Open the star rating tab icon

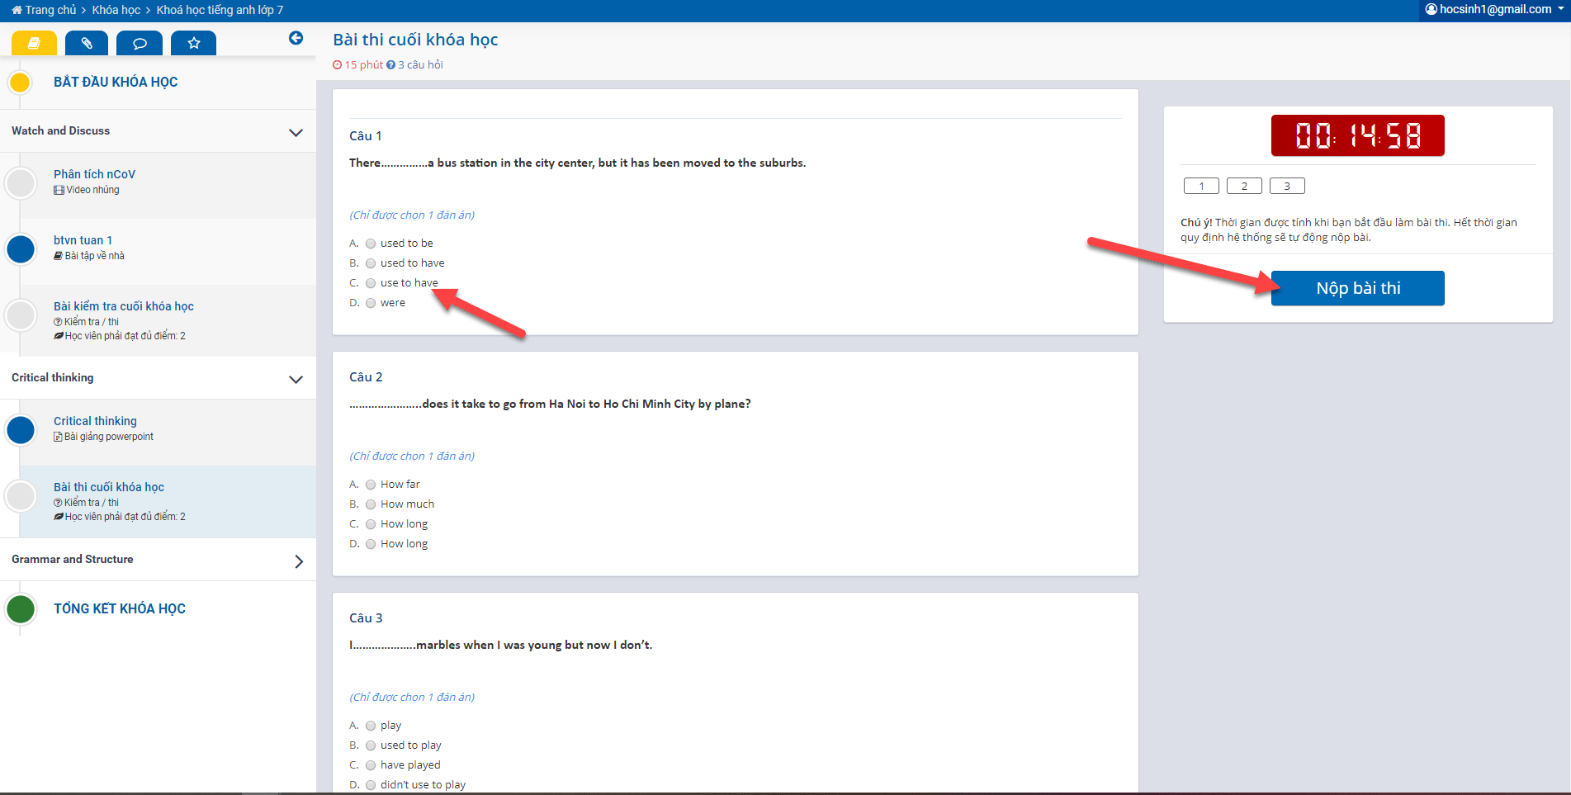193,43
